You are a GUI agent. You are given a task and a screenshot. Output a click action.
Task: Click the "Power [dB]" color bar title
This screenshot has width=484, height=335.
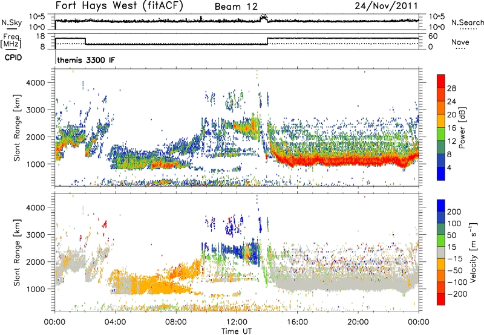pos(462,128)
